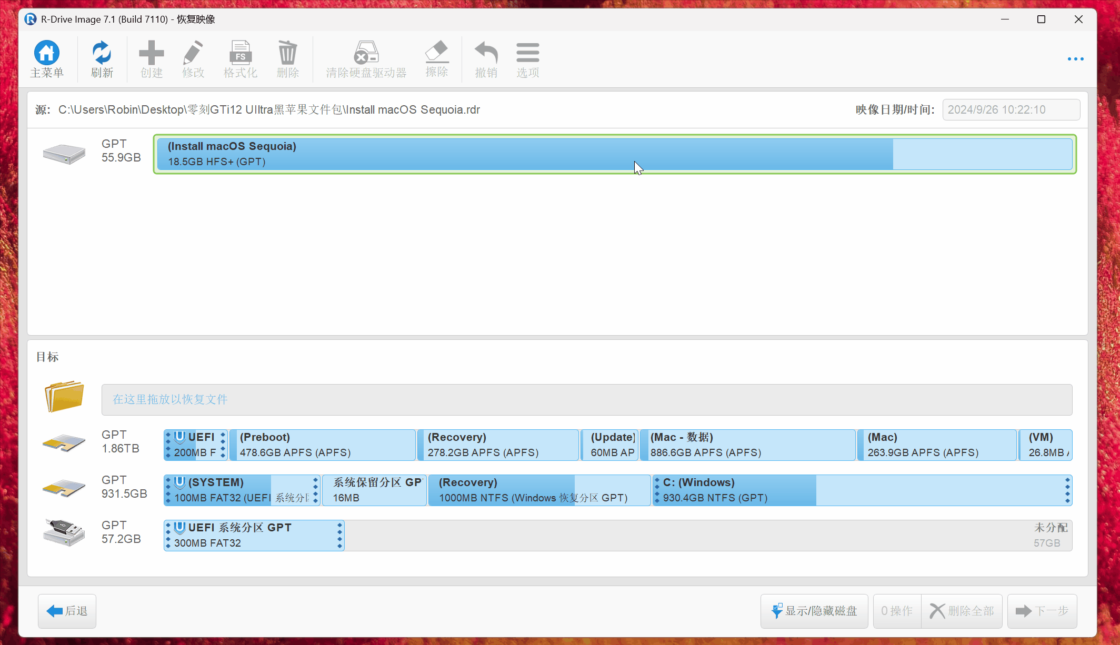
Task: Select the C: (Windows) 930.4GB partition
Action: coord(863,490)
